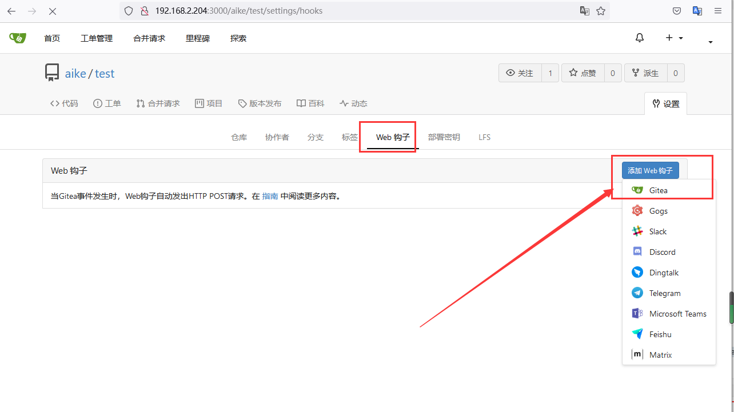Click the page vertical scrollbar thumb
Image resolution: width=734 pixels, height=412 pixels.
point(731,308)
